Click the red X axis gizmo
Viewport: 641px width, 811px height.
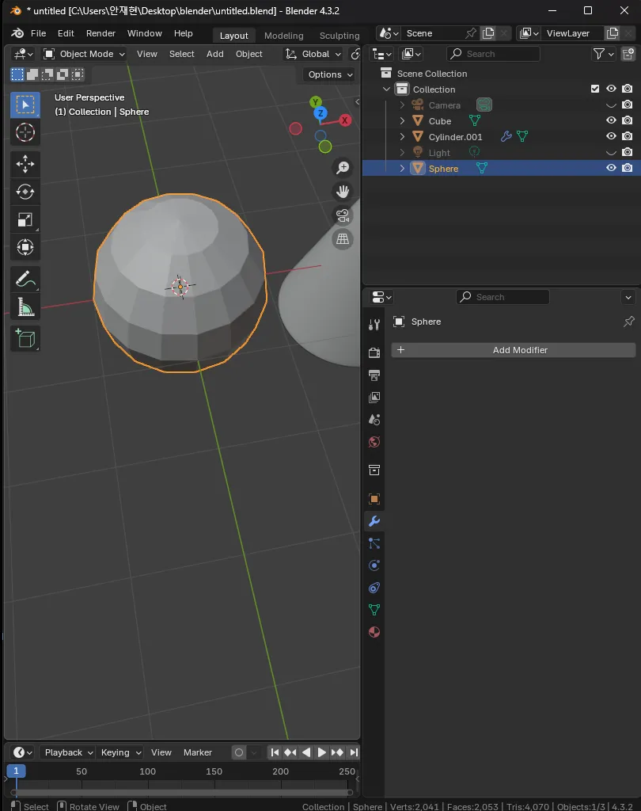click(x=345, y=120)
